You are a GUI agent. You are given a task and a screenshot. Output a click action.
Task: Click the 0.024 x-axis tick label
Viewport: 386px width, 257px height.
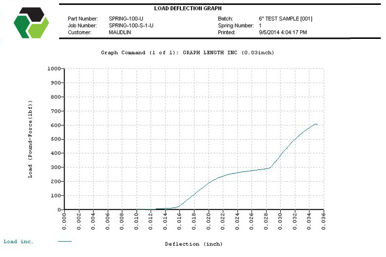point(237,222)
